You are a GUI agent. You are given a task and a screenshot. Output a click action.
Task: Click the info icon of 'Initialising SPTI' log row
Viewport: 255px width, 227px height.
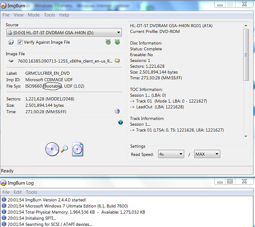[x=4, y=218]
